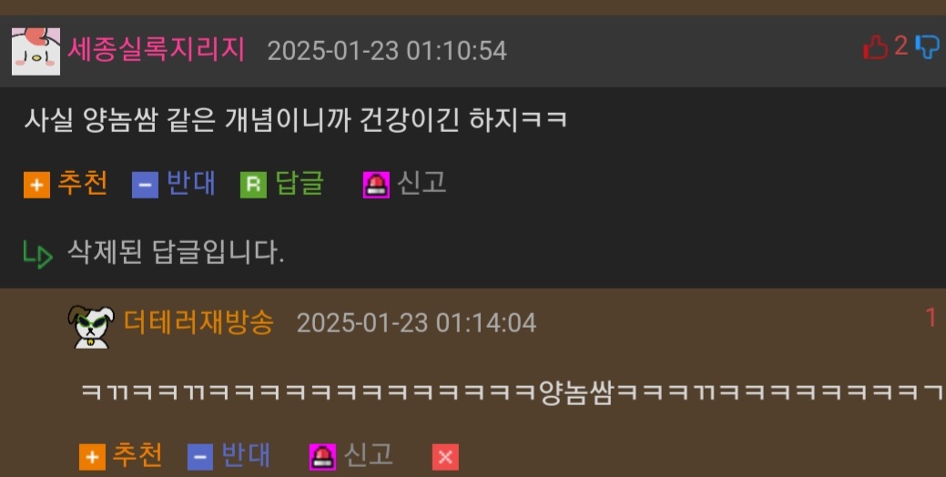946x477 pixels.
Task: Open 더테러재방송 user profile name
Action: pos(198,321)
